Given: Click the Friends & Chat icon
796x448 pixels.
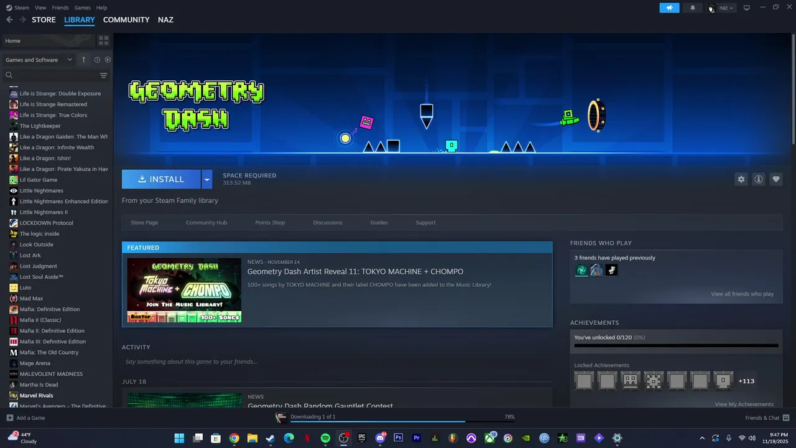Looking at the screenshot, I should (x=786, y=418).
